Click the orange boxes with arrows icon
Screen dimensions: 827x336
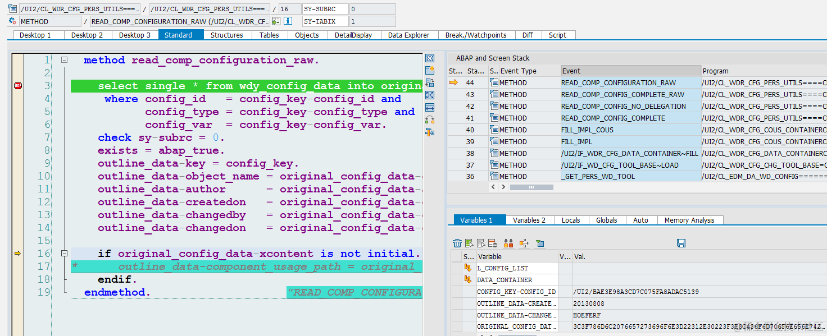[508, 243]
